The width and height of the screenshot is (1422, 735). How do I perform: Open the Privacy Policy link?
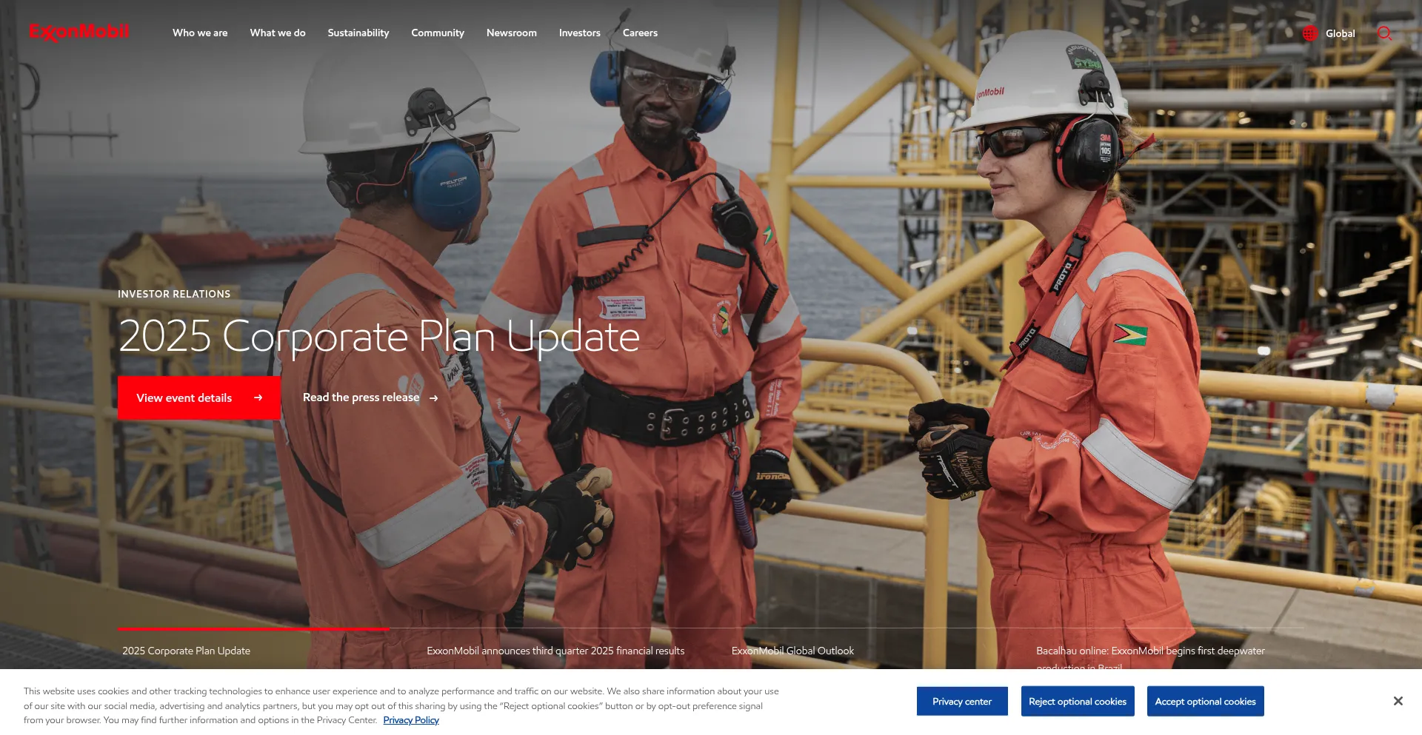410,719
